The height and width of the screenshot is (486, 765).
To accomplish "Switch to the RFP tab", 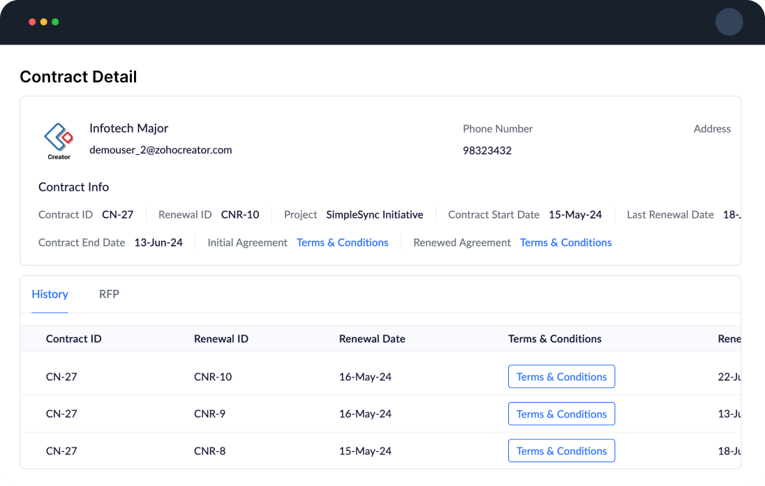I will 109,294.
